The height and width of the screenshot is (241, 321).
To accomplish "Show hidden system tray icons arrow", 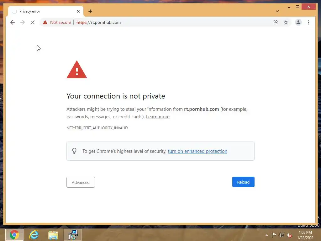I will pyautogui.click(x=266, y=235).
